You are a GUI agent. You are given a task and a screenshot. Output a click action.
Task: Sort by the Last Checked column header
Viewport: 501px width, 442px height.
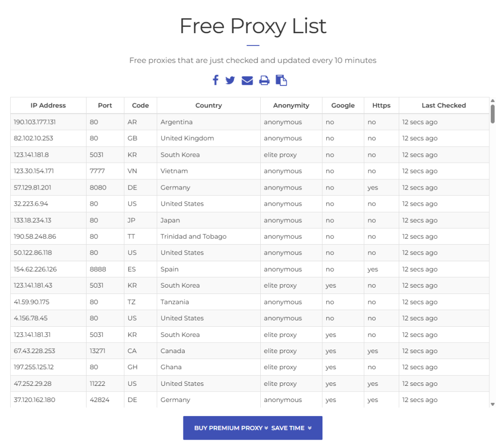[444, 105]
